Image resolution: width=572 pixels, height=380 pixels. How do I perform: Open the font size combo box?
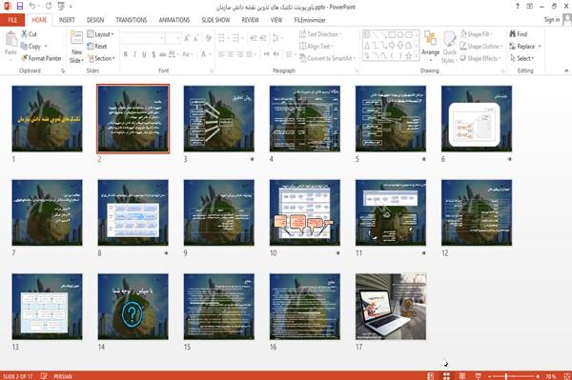(173, 38)
